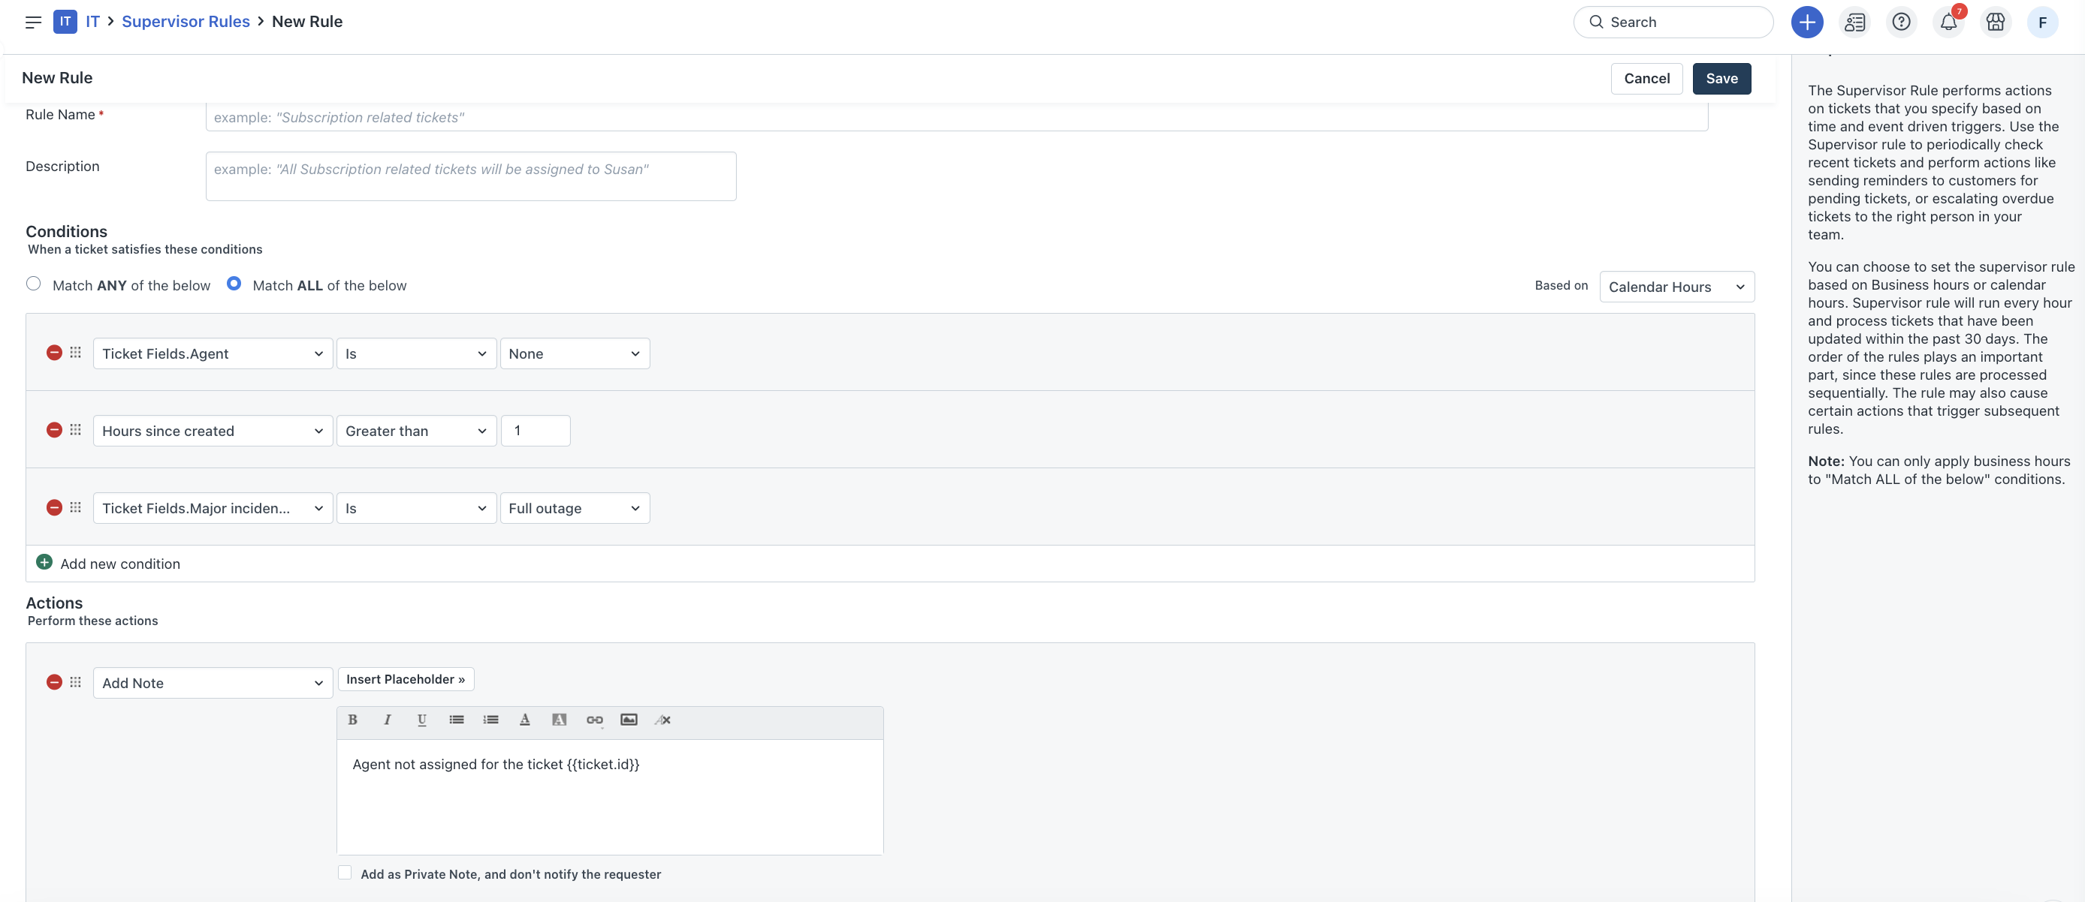
Task: Click the italic formatting icon
Action: pos(387,719)
